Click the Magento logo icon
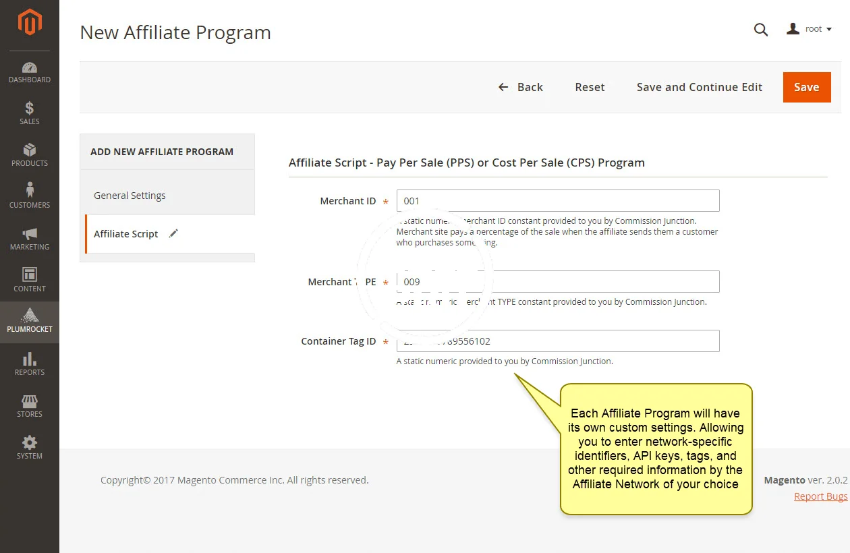 30,23
